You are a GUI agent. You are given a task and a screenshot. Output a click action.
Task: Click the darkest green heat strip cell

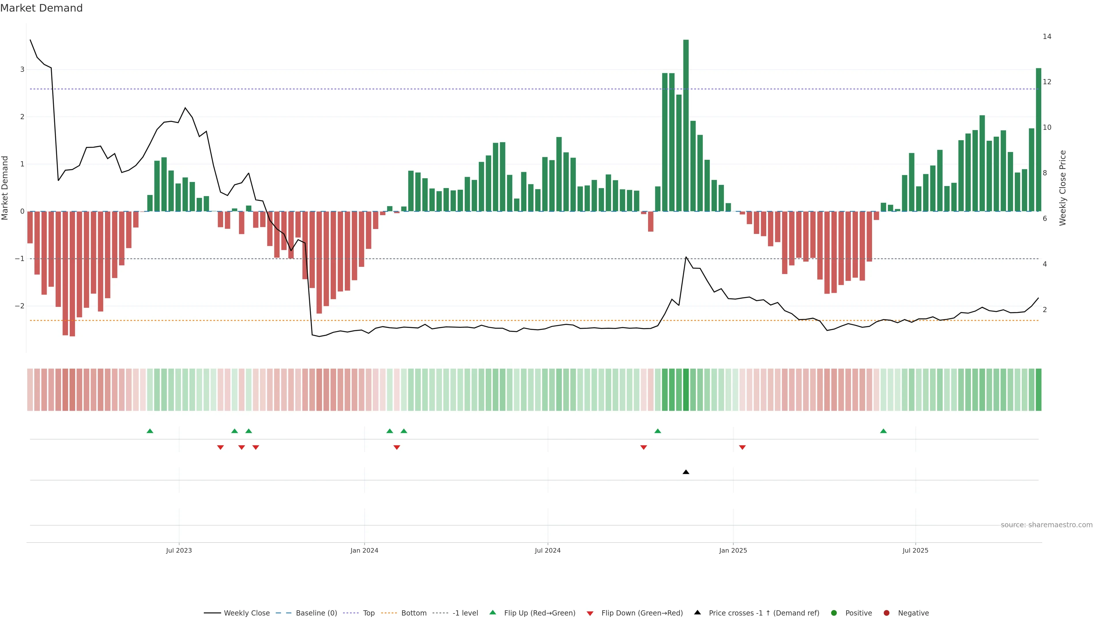tap(686, 390)
